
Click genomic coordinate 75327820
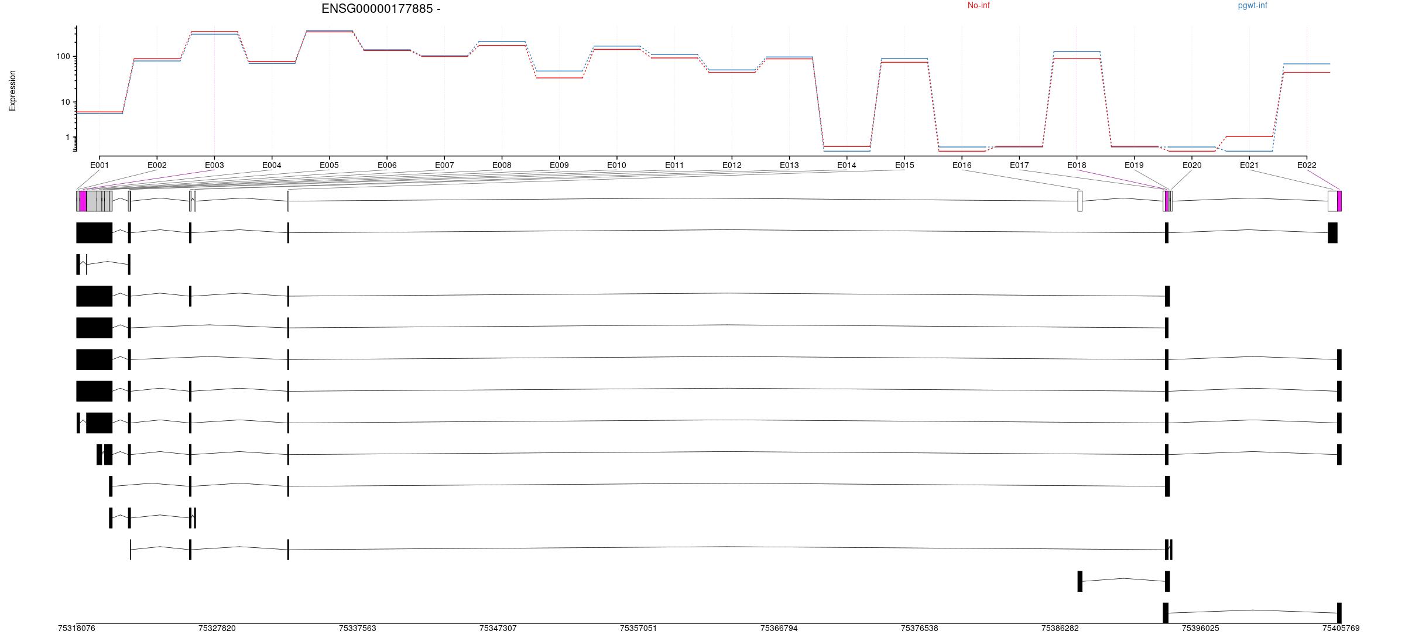point(217,628)
